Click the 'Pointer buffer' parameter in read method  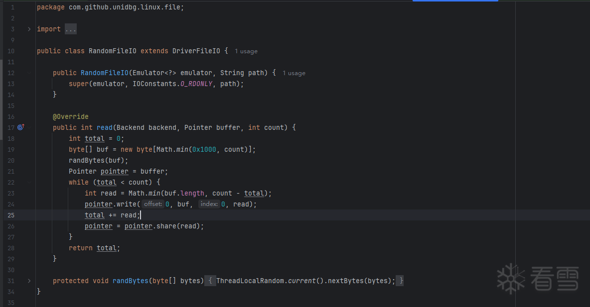pos(212,127)
